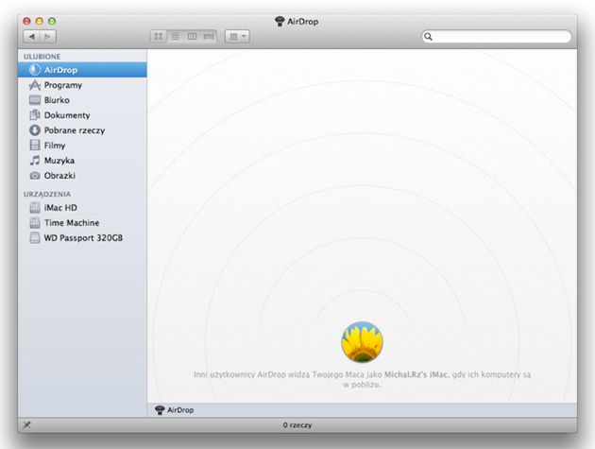Click the WD Passport disk icon

(35, 238)
